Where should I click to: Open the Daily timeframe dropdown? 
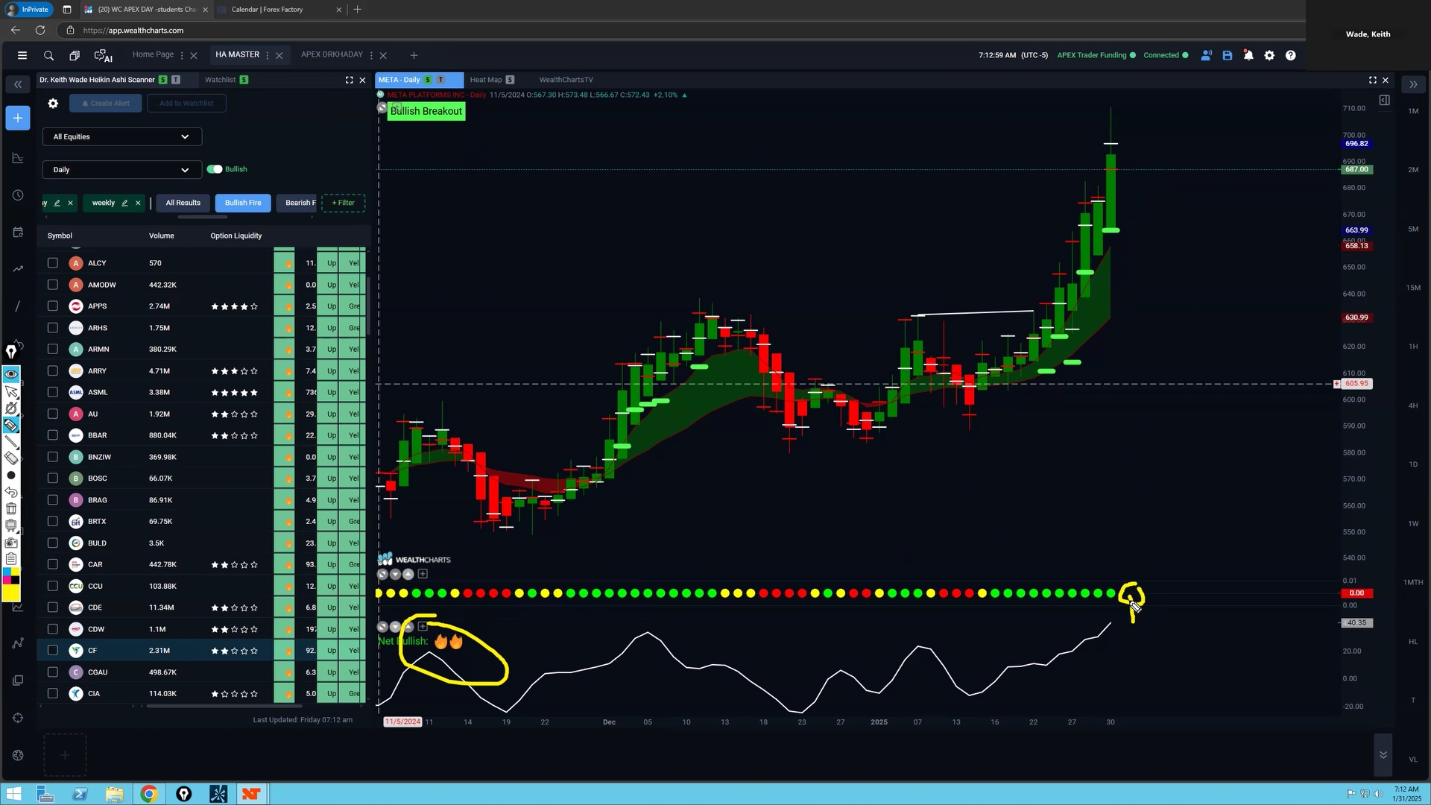(121, 170)
